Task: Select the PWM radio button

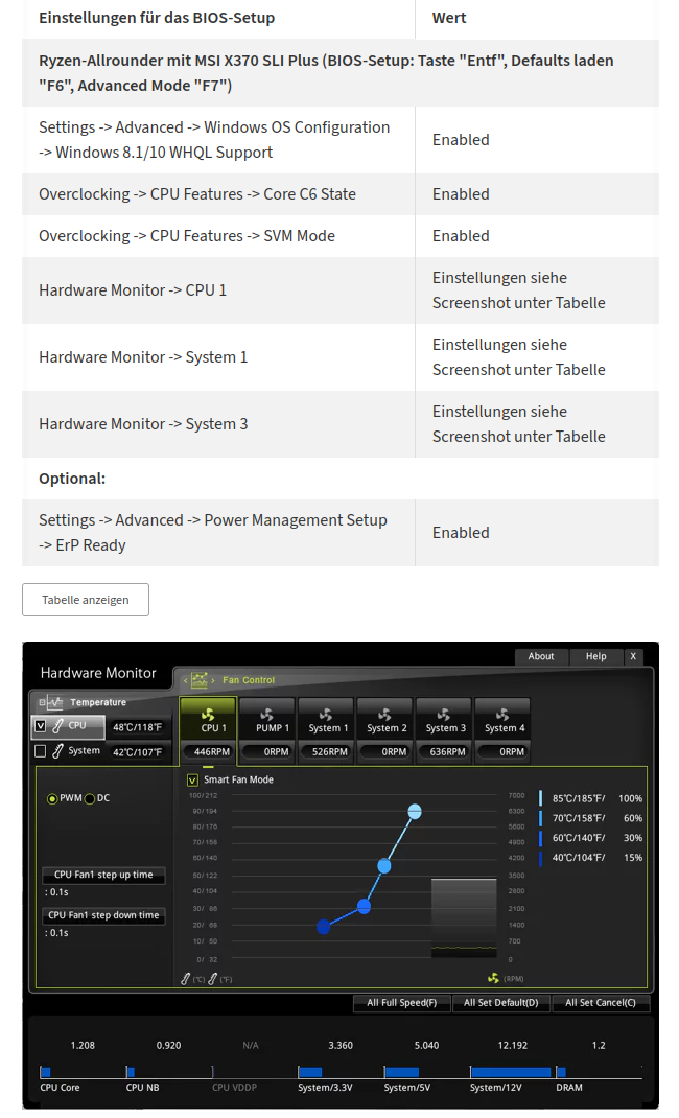Action: [52, 799]
